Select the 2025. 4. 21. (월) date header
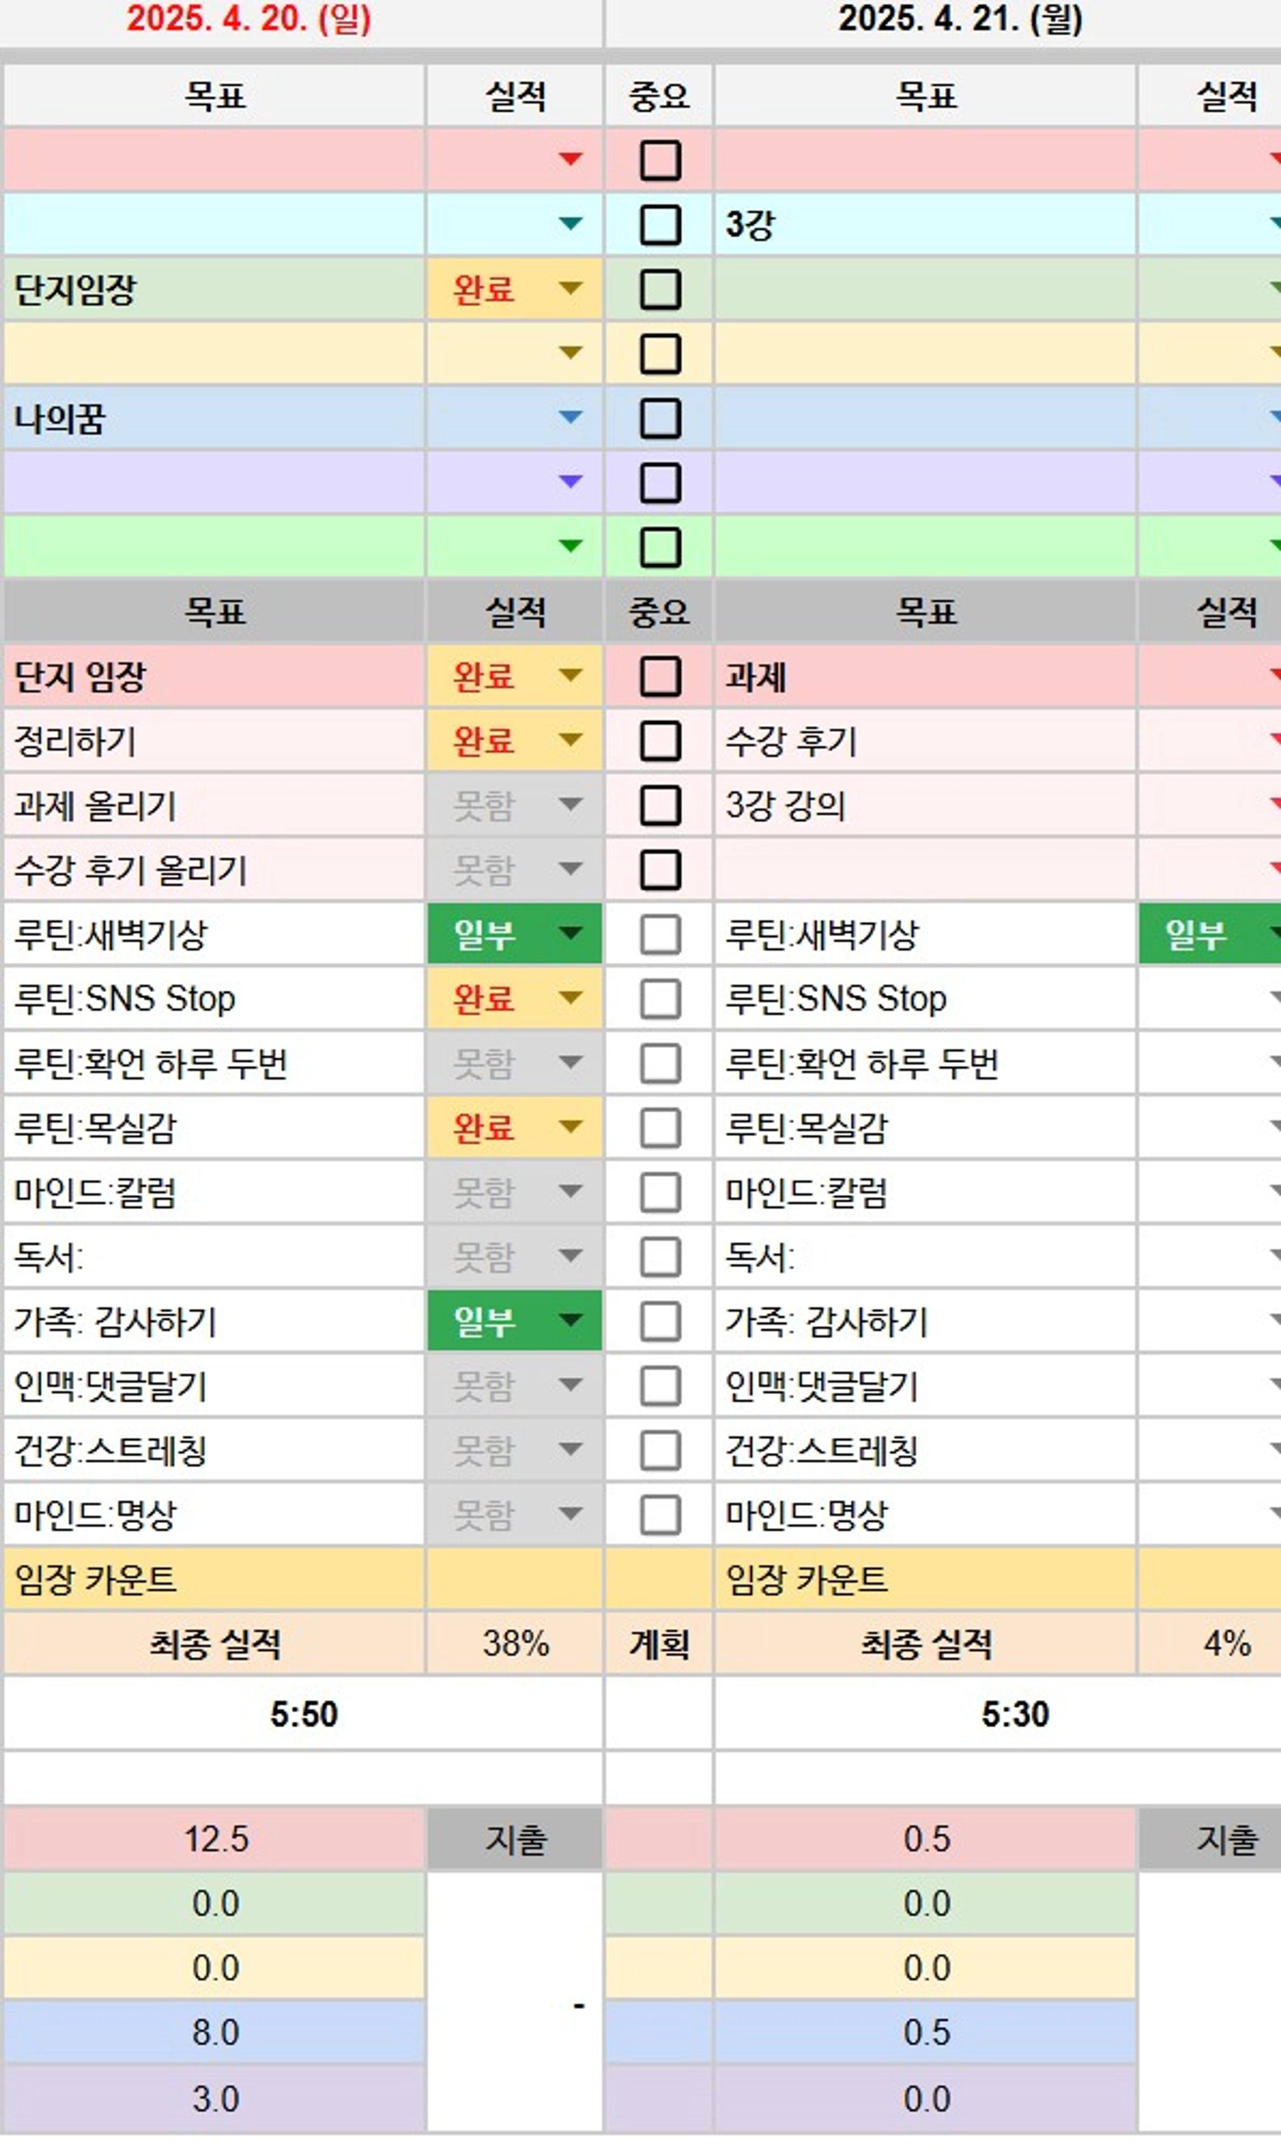Viewport: 1281px width, 2150px height. coord(960,19)
